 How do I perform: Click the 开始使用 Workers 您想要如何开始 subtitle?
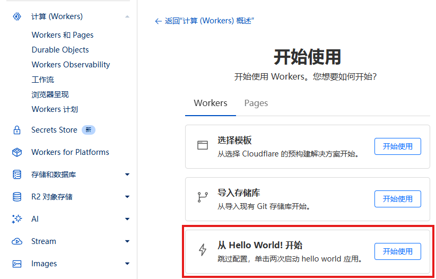click(x=306, y=76)
